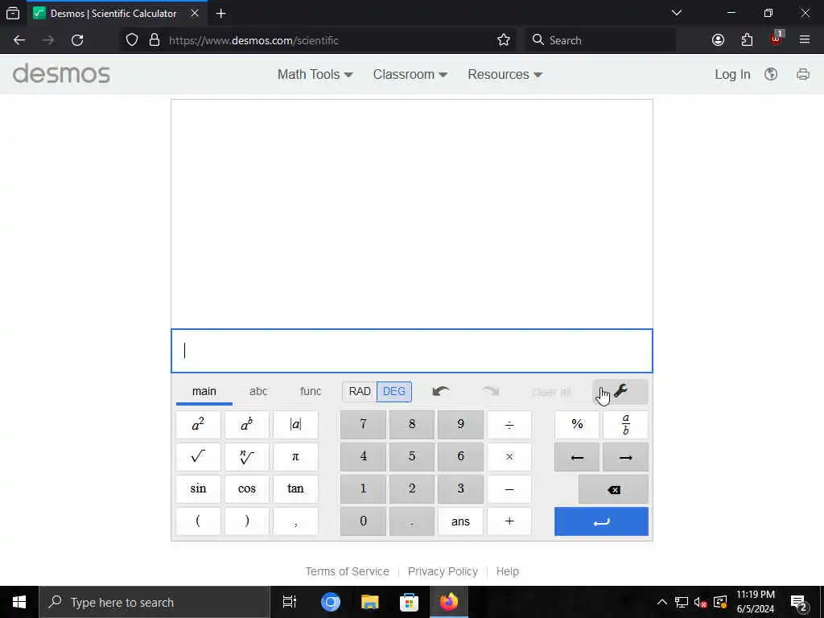
Task: Open the wrench settings menu
Action: 620,392
